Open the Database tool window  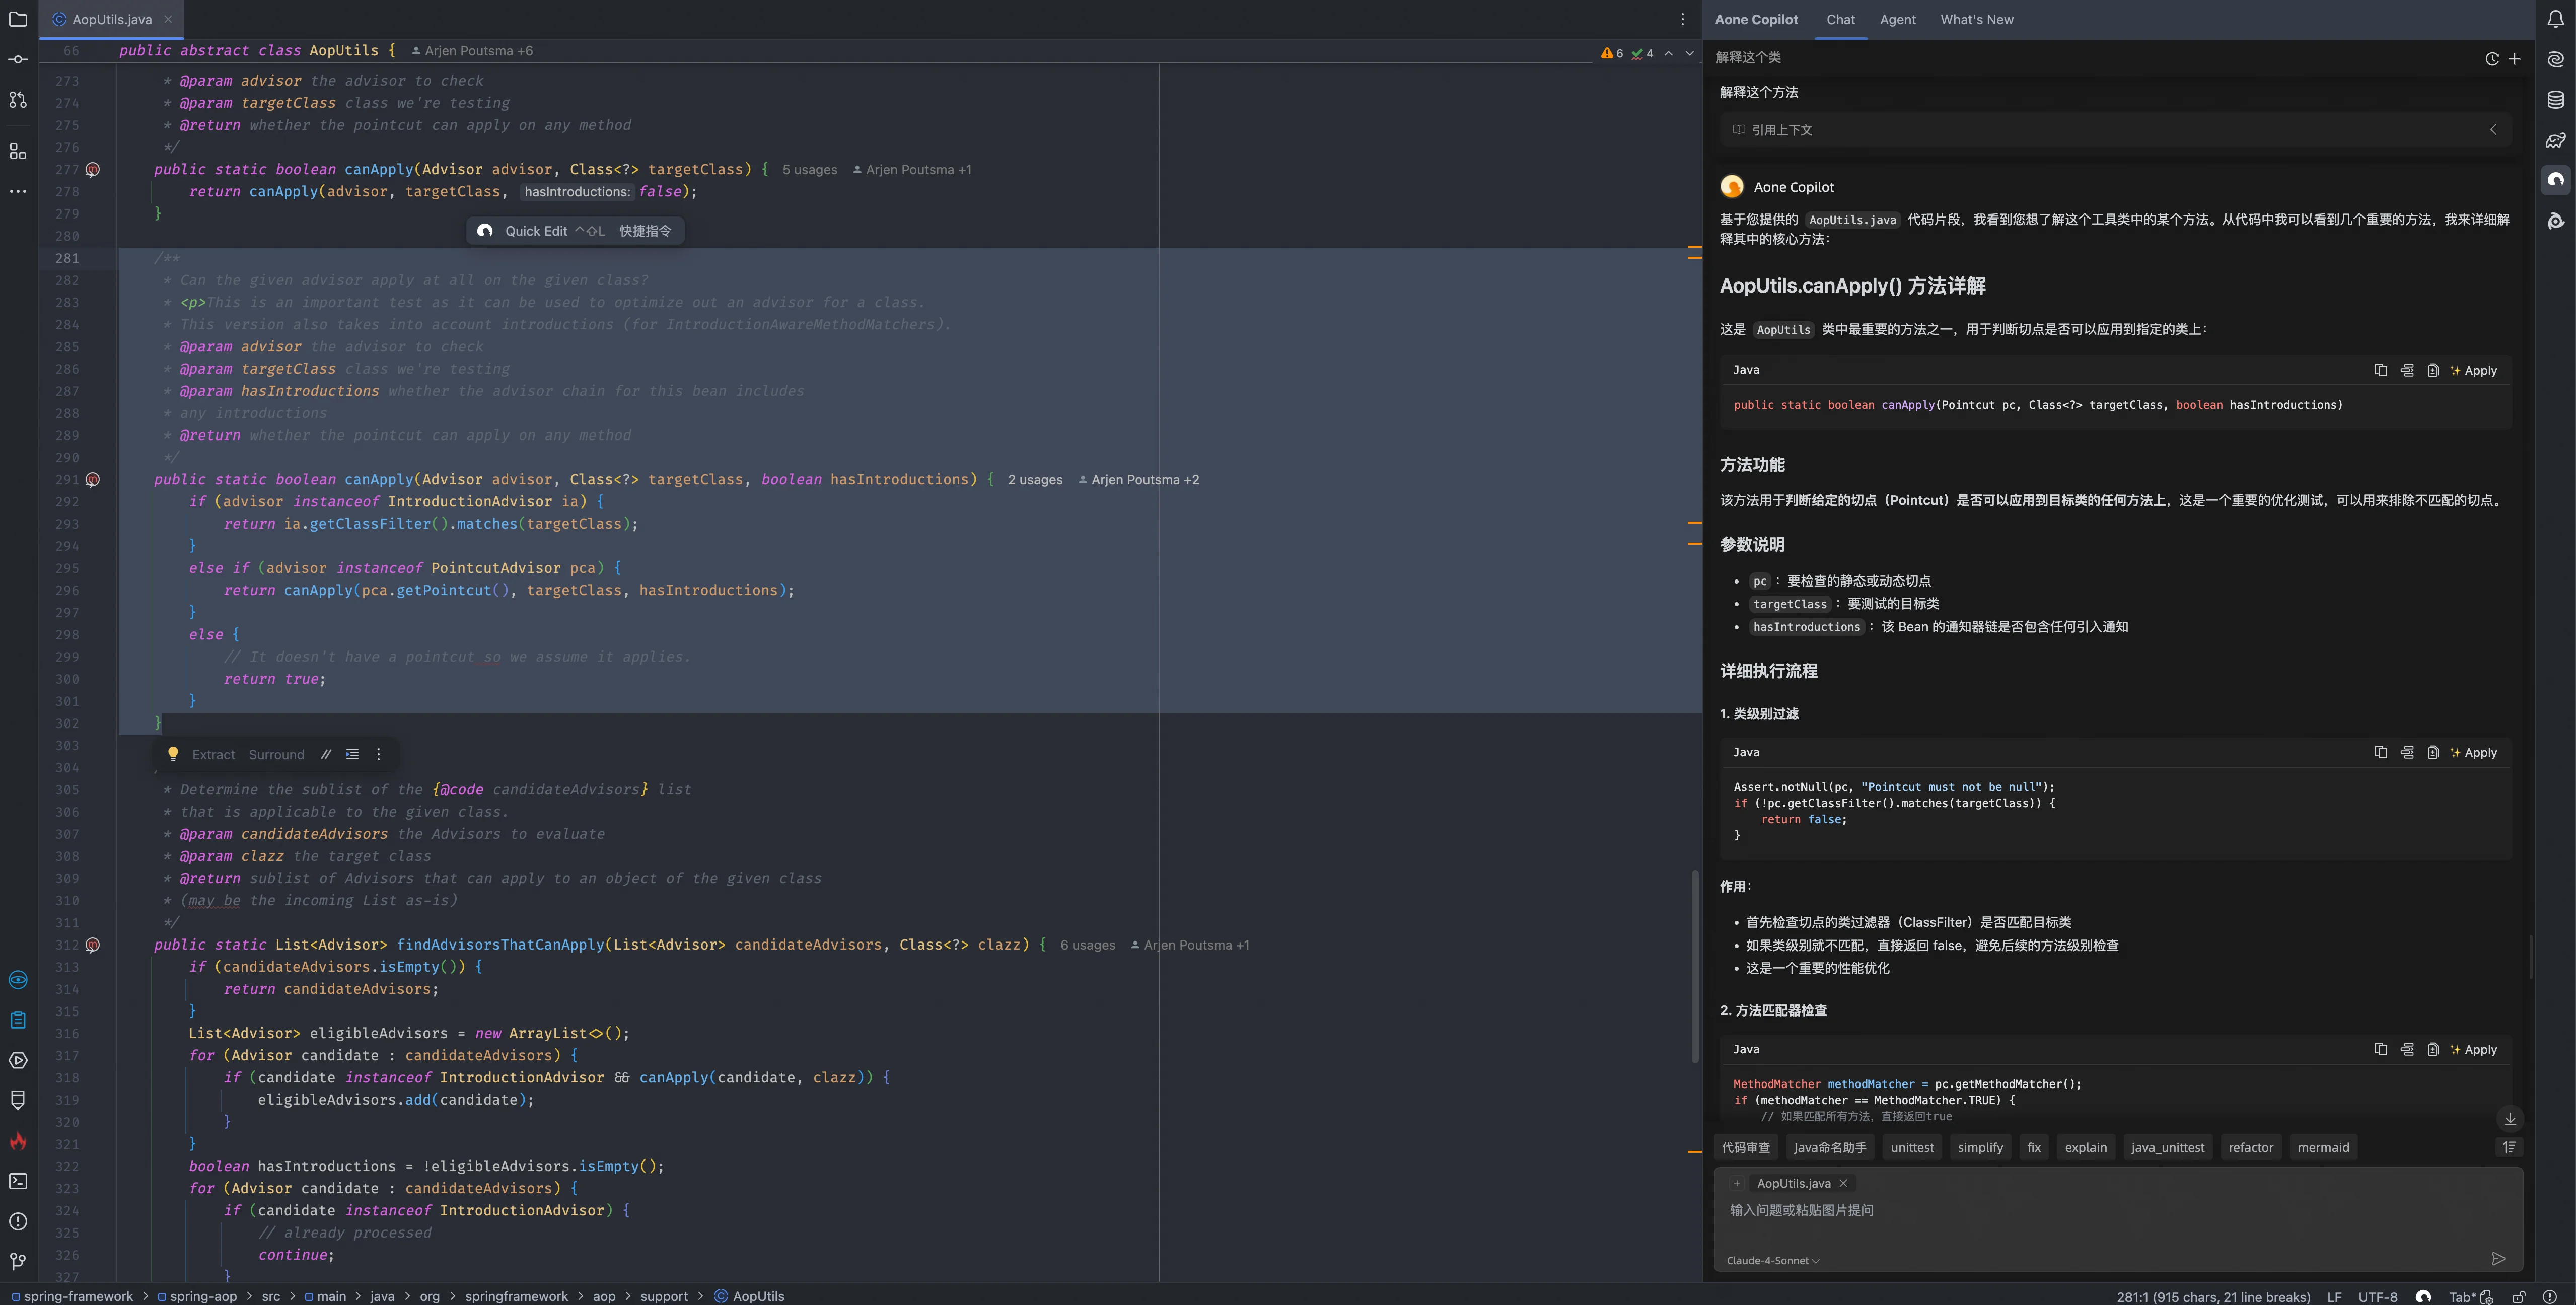2555,99
